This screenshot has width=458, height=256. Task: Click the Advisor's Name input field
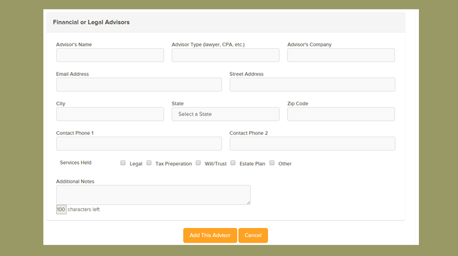(x=110, y=55)
